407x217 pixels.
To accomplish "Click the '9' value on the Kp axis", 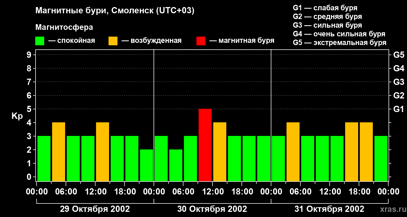I will click(30, 55).
